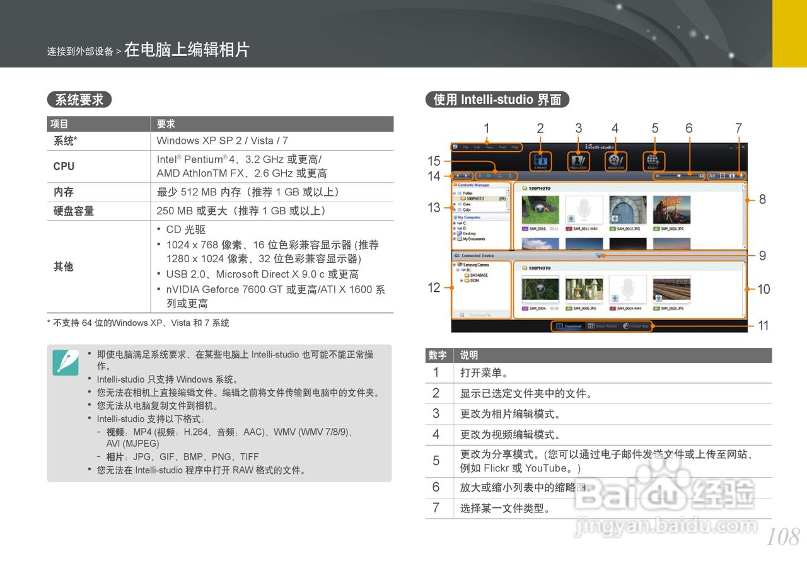Click the '打开菜单。' description cell
The width and height of the screenshot is (807, 571).
[613, 373]
